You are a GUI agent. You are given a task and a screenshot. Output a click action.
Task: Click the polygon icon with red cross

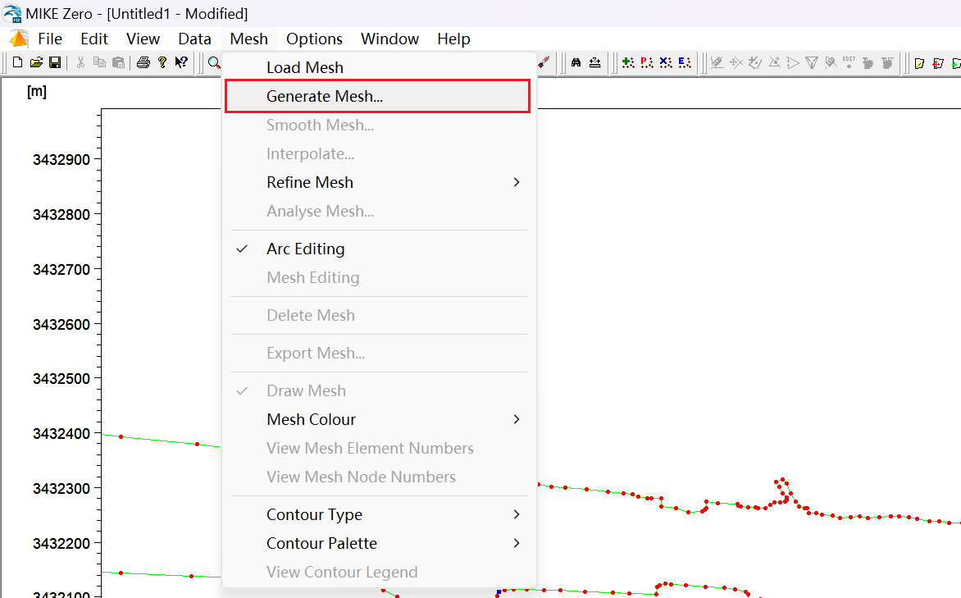(x=938, y=63)
